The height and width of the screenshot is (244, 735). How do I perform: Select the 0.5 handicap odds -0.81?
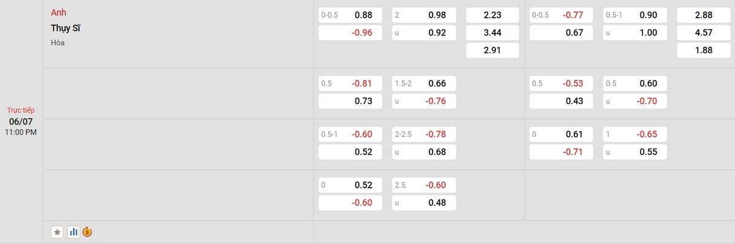[350, 83]
